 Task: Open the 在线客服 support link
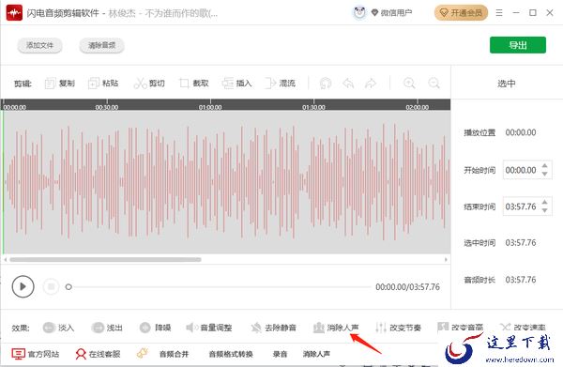(98, 354)
